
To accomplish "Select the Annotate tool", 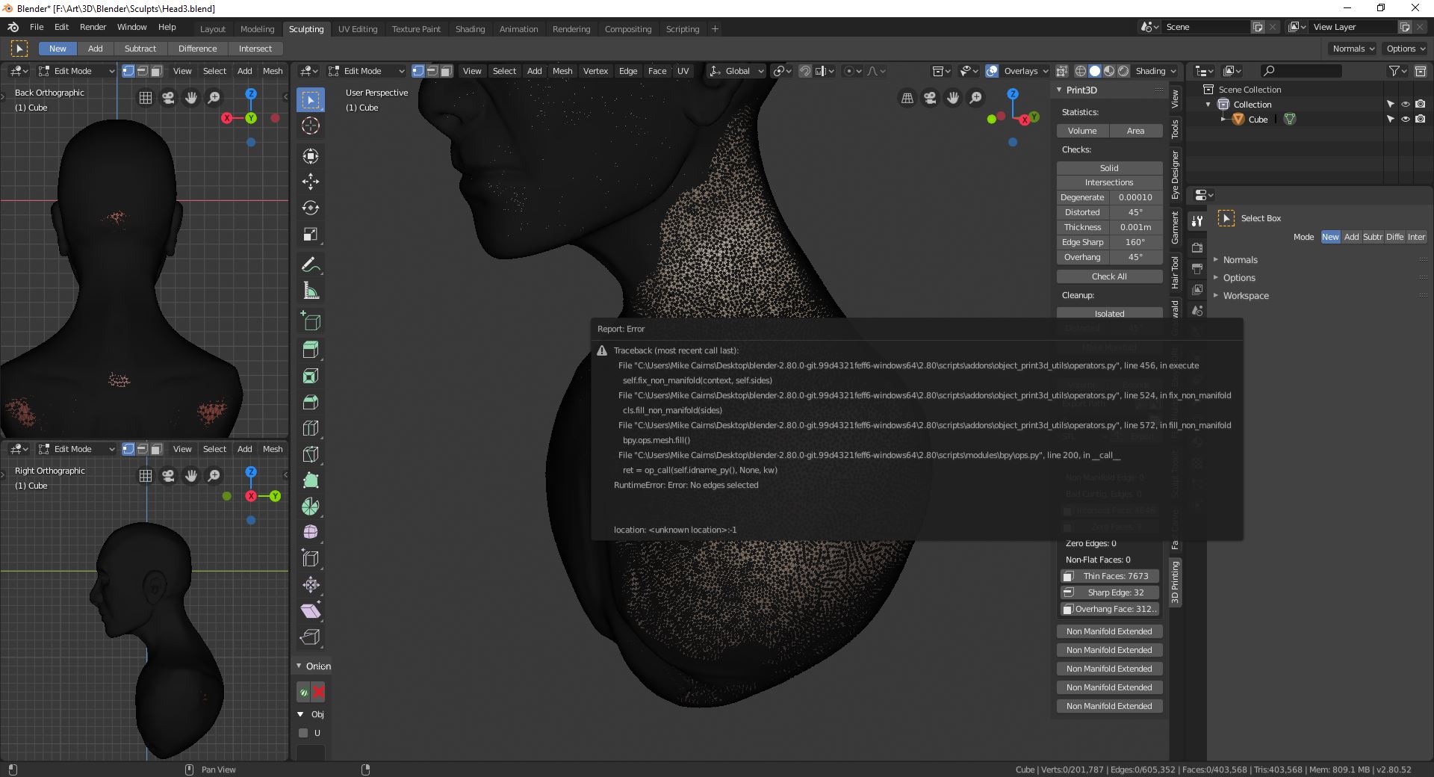I will tap(311, 264).
